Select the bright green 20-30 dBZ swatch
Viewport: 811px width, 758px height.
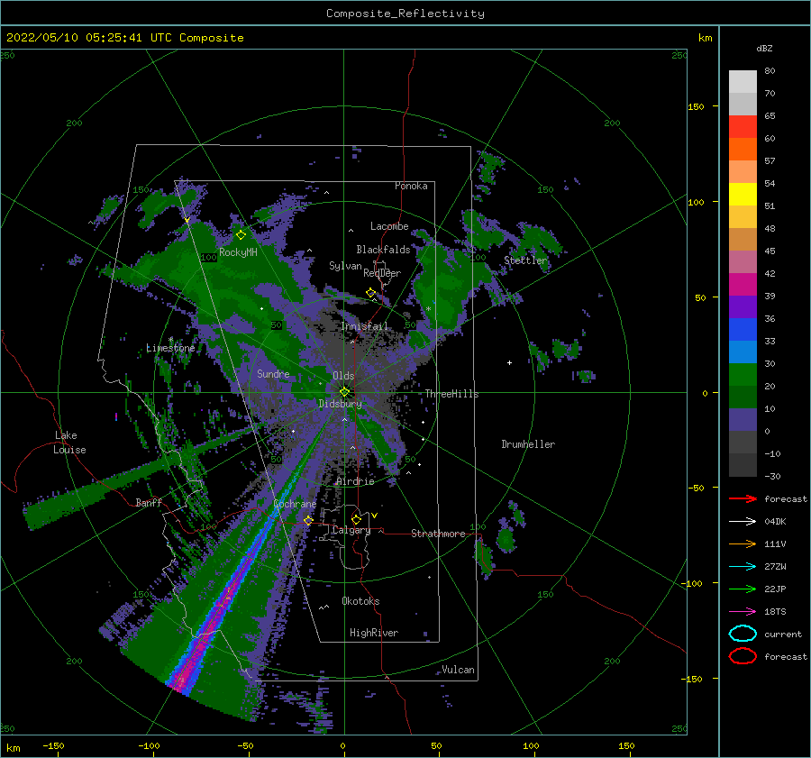coord(743,375)
